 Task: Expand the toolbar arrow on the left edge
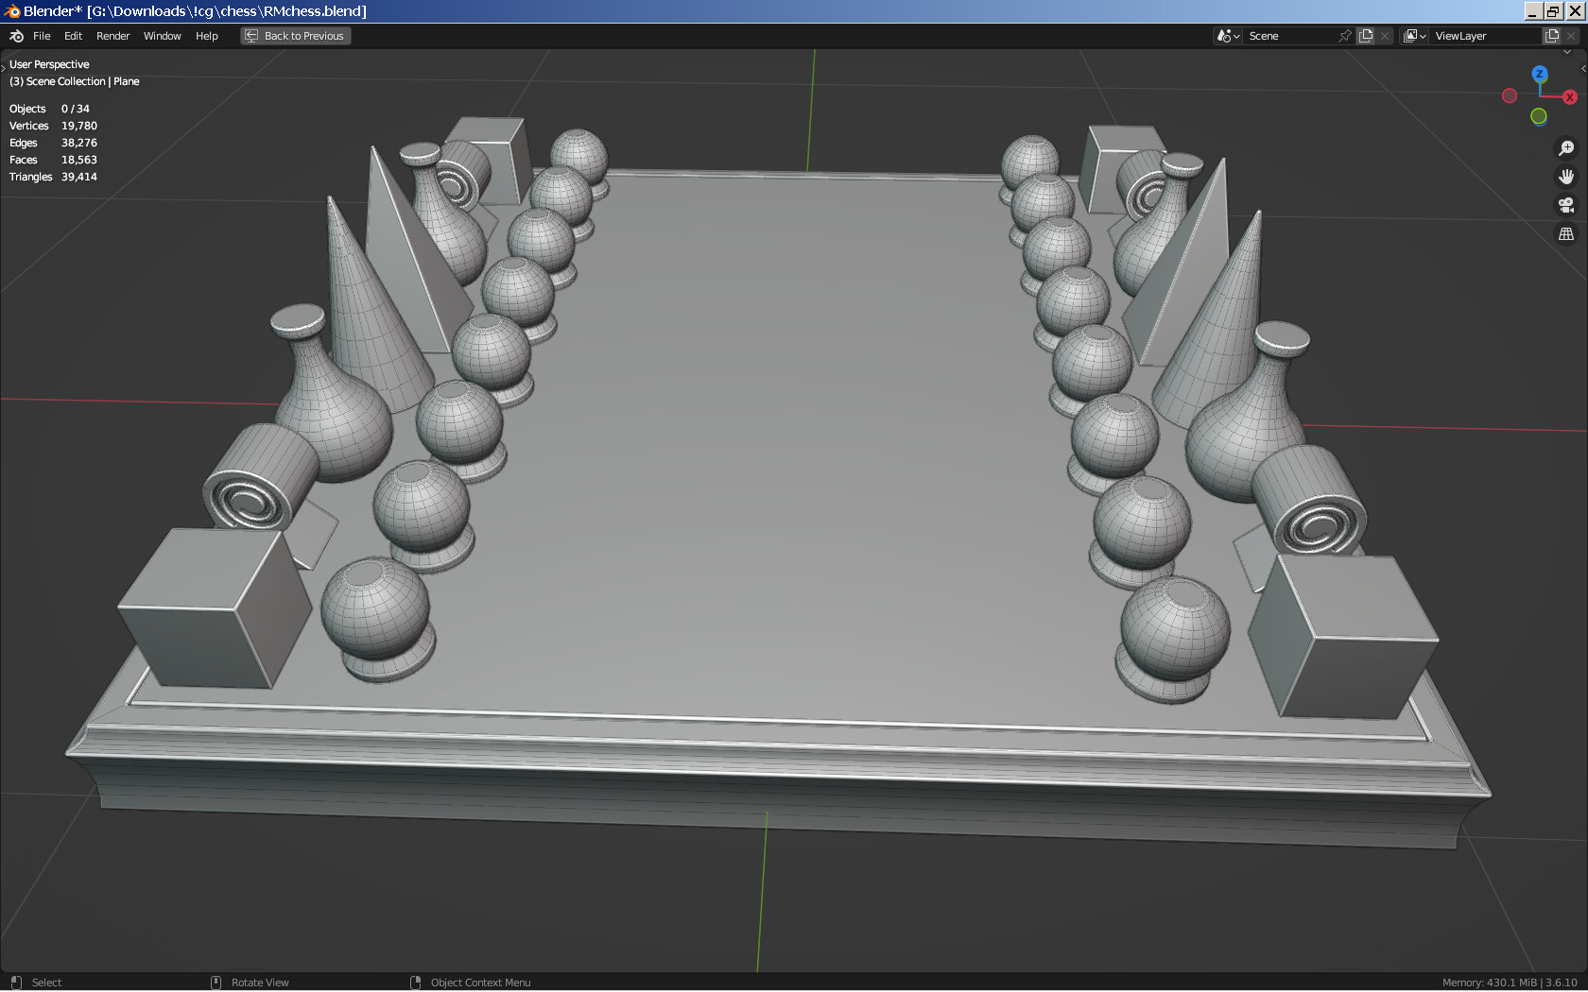point(4,68)
